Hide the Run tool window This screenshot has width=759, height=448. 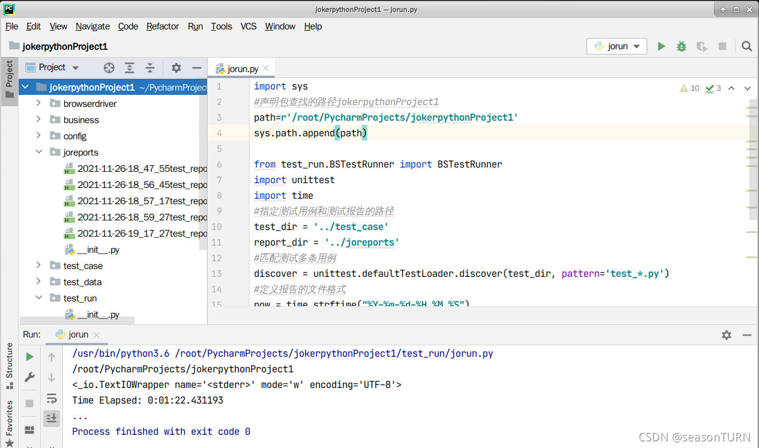pyautogui.click(x=747, y=335)
